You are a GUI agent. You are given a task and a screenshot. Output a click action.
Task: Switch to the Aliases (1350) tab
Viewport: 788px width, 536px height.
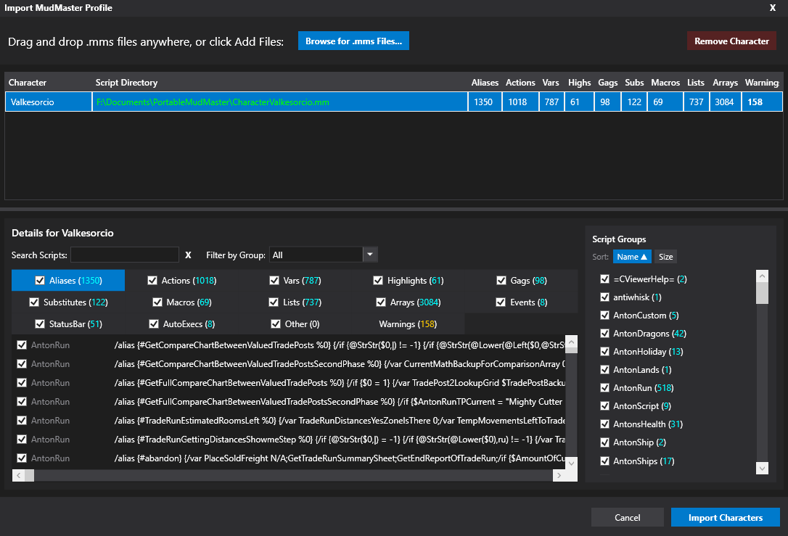(68, 280)
